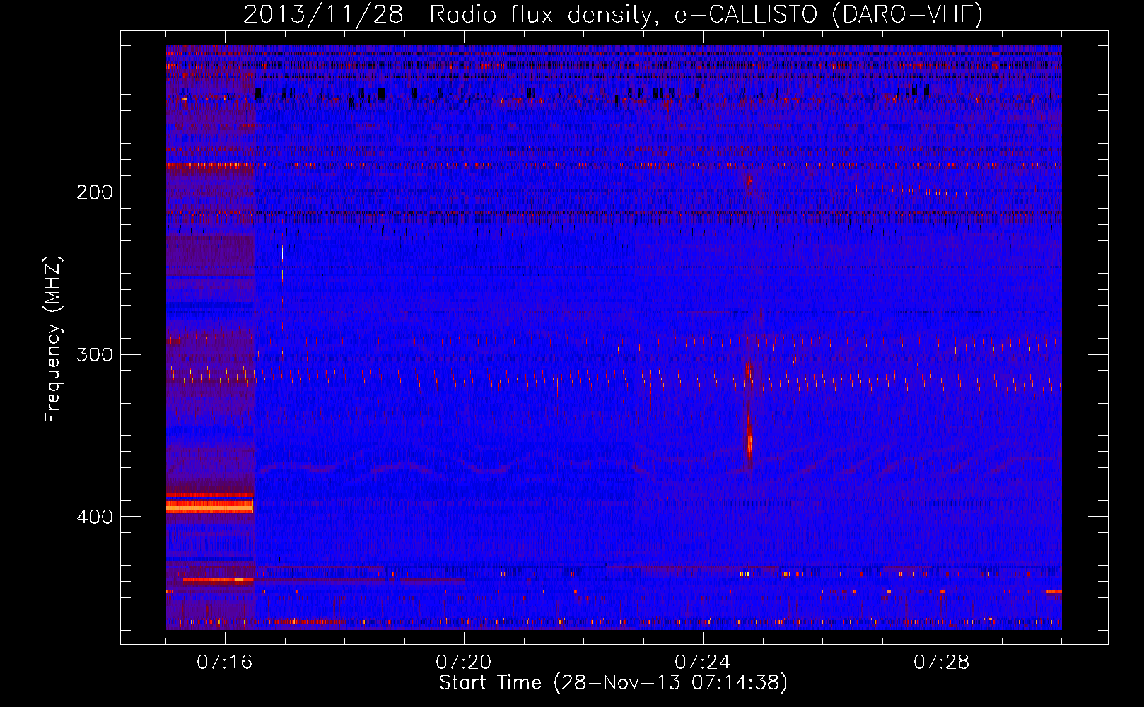Click the 07:28 time tick label
This screenshot has height=707, width=1144.
point(942,662)
